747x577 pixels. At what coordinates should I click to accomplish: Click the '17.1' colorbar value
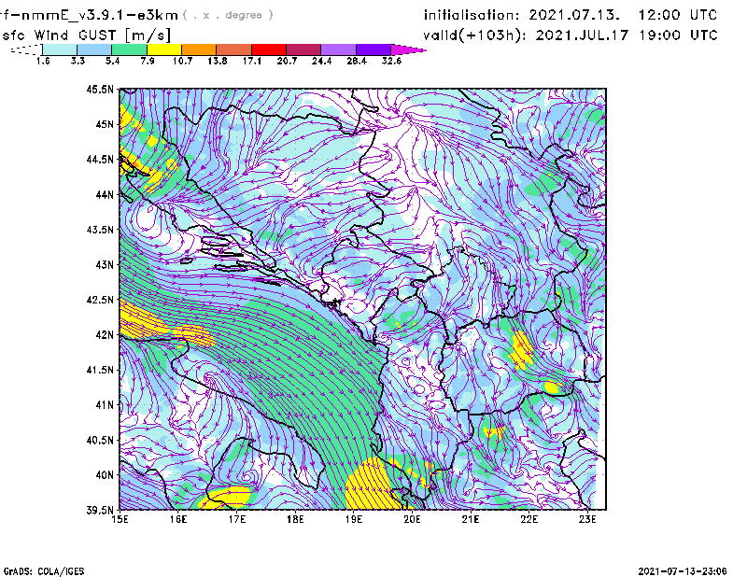251,61
